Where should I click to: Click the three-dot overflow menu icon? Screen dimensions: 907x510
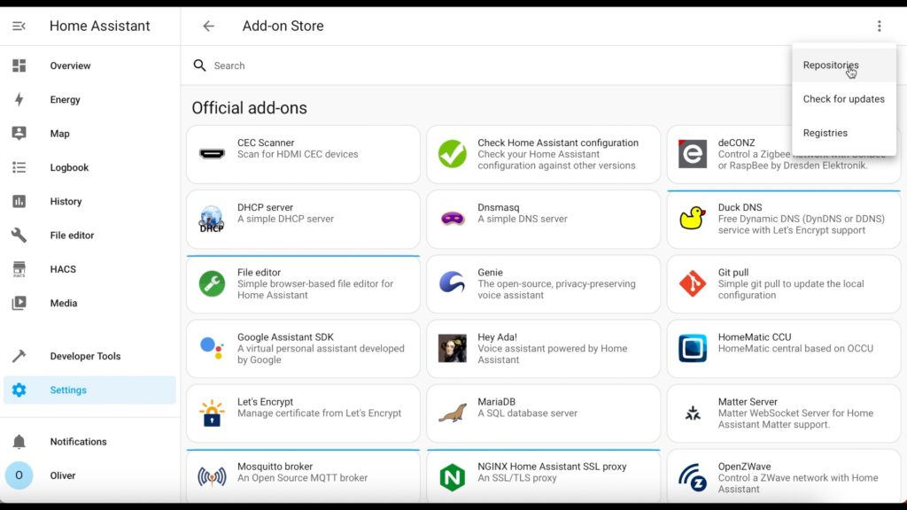click(x=880, y=26)
